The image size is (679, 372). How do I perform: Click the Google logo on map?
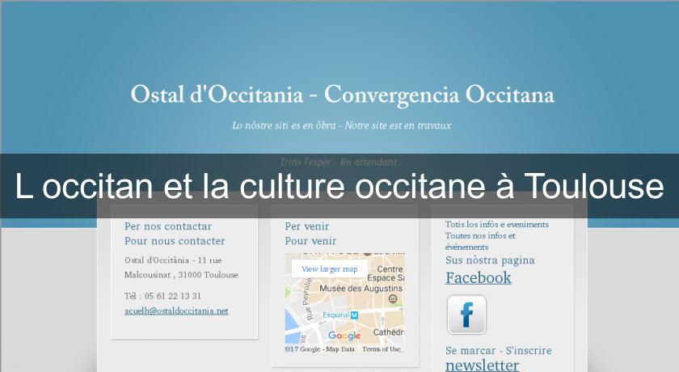coord(344,336)
